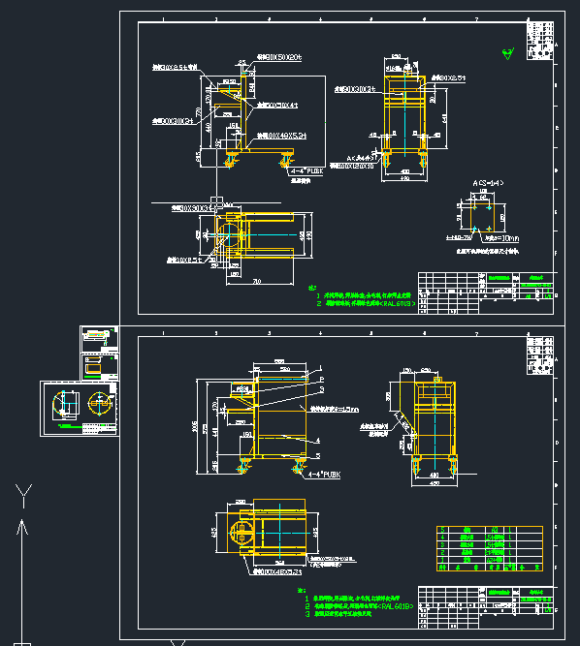This screenshot has height=646, width=580.
Task: Pick the 450 width dimension in lower sheet
Action: [435, 483]
